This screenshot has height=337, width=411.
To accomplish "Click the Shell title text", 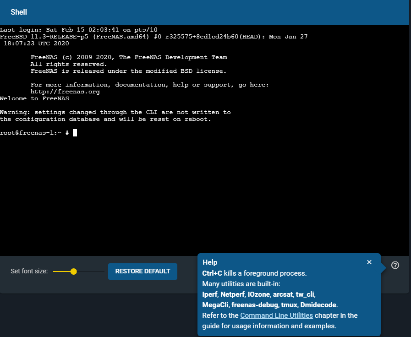I will [x=19, y=12].
